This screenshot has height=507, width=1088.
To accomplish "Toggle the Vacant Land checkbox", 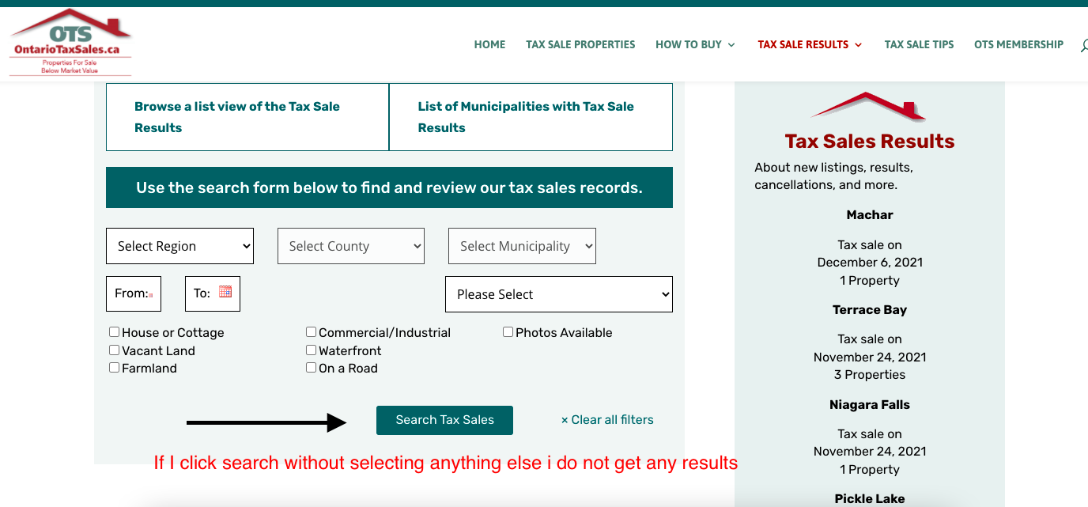I will coord(115,350).
